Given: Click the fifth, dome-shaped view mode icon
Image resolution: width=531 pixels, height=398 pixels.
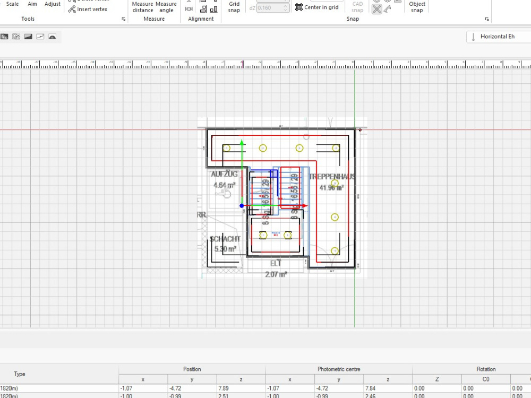Looking at the screenshot, I should tap(52, 37).
